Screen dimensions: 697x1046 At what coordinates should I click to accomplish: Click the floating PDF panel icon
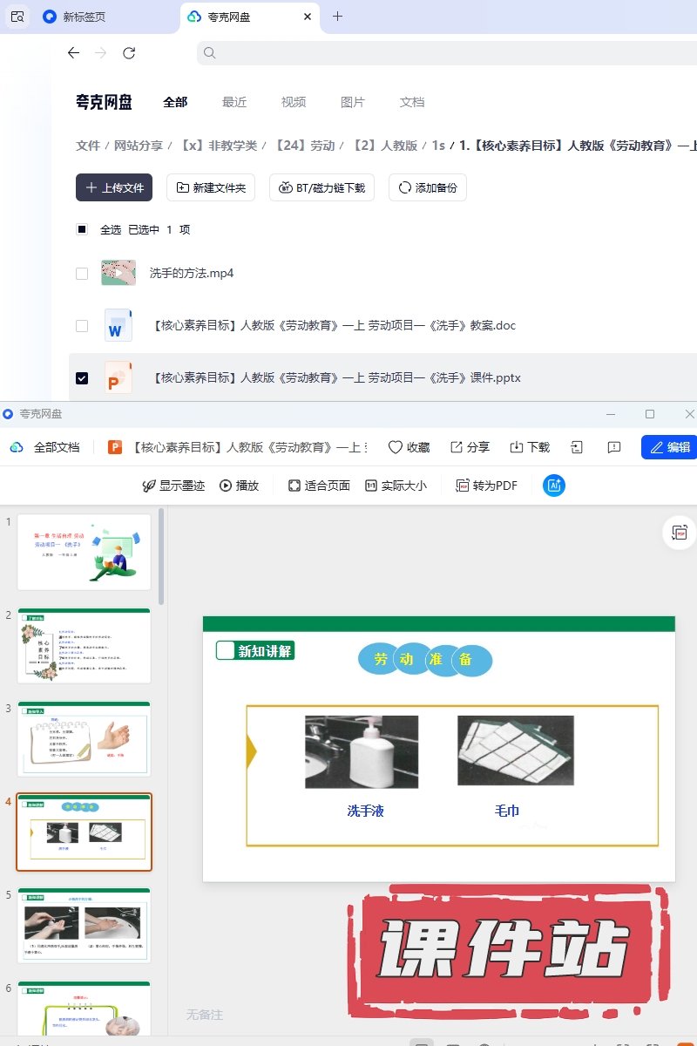pos(679,533)
